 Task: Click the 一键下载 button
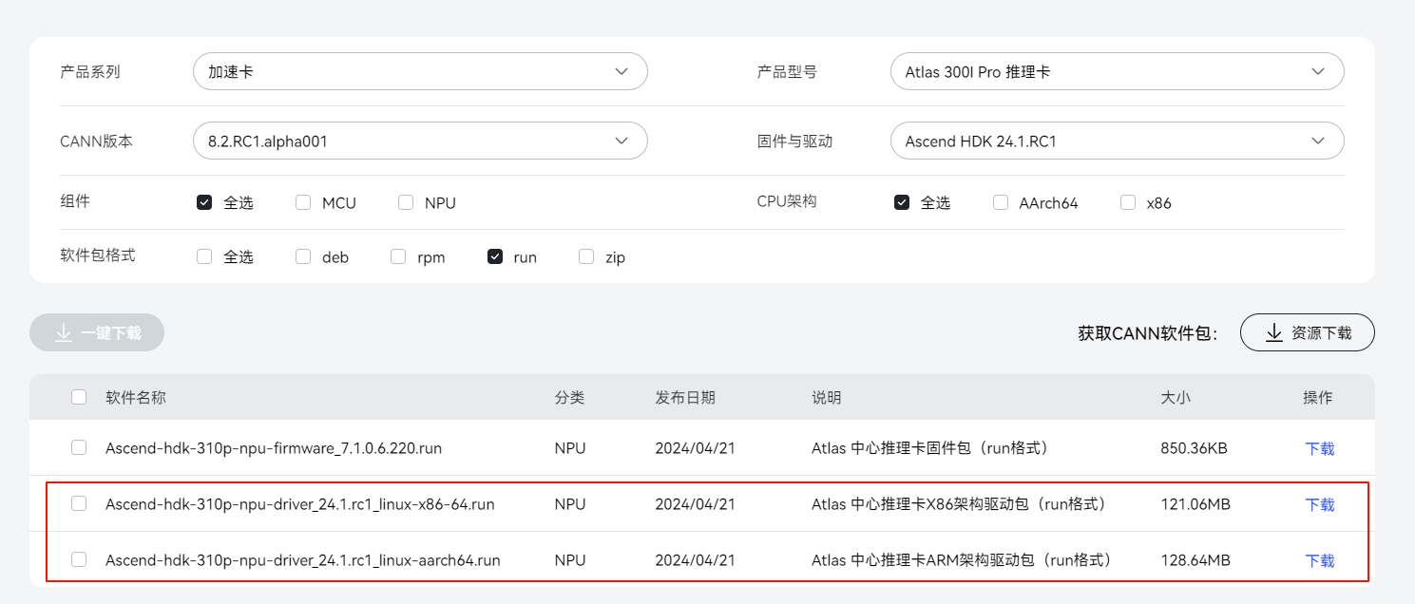pyautogui.click(x=97, y=332)
